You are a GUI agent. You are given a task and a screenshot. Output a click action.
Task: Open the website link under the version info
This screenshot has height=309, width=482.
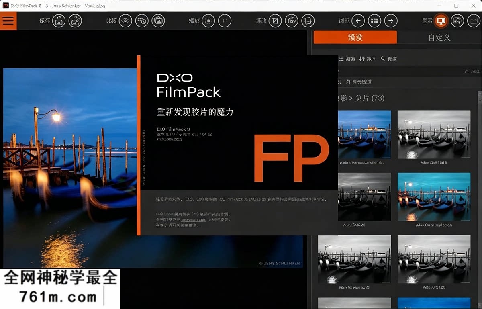point(169,139)
